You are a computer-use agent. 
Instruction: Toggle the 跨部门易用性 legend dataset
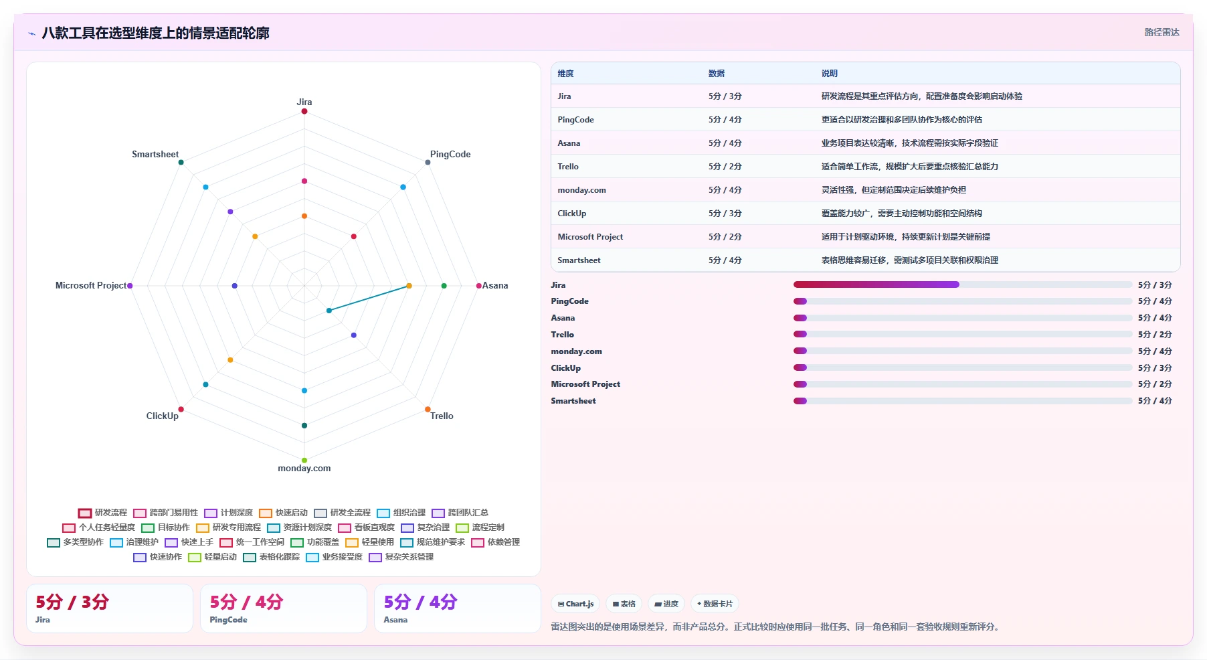166,513
